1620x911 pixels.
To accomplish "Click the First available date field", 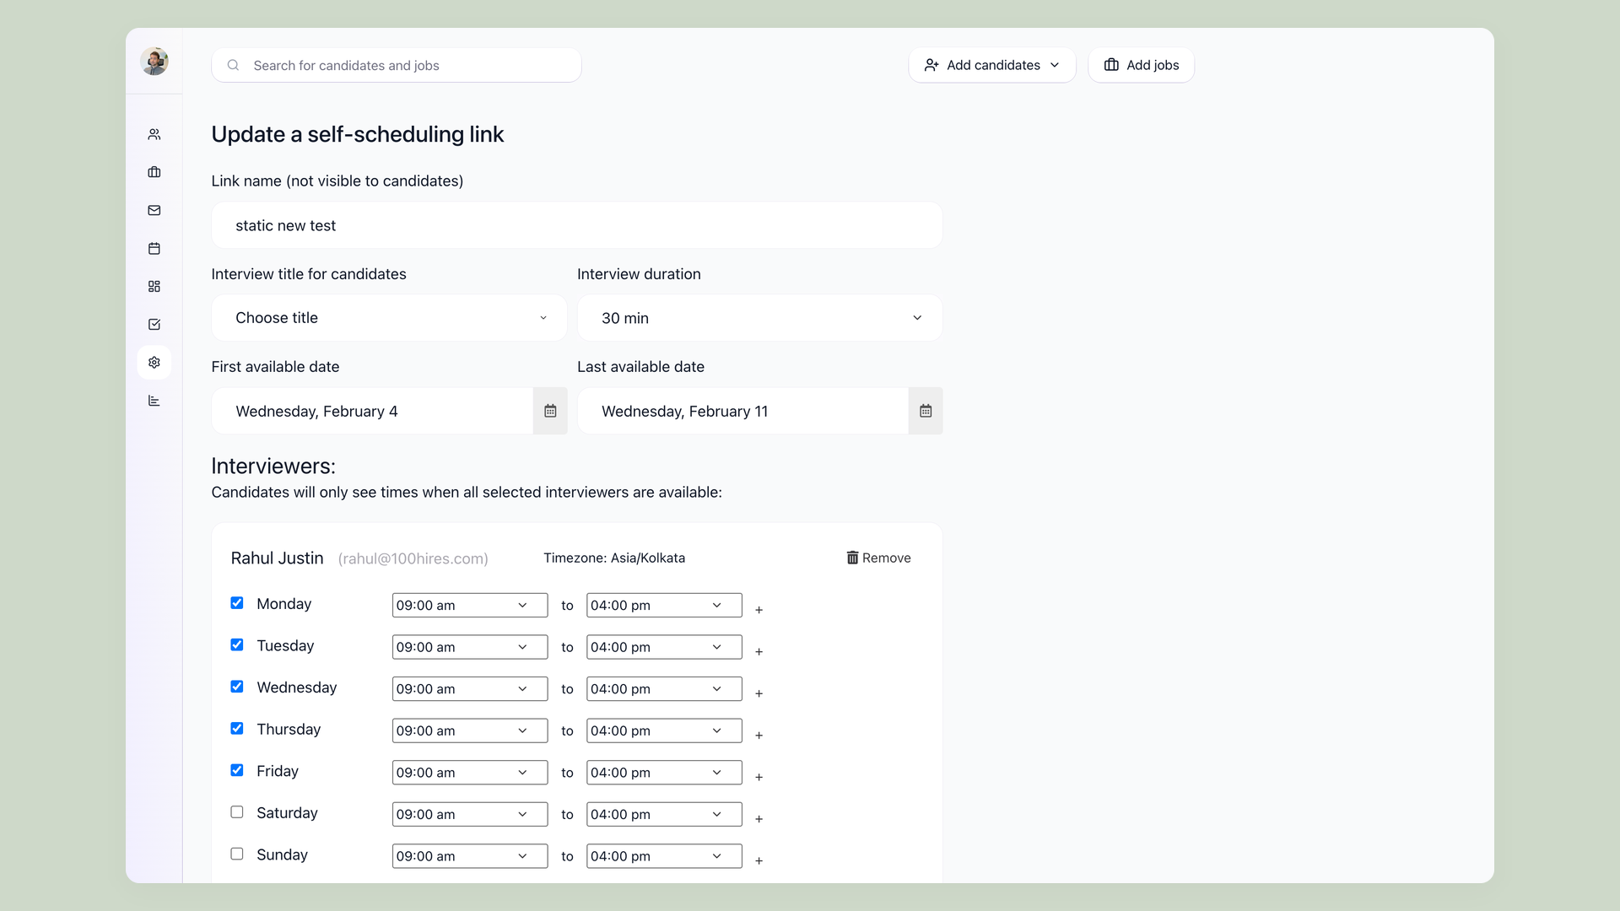I will [x=372, y=411].
